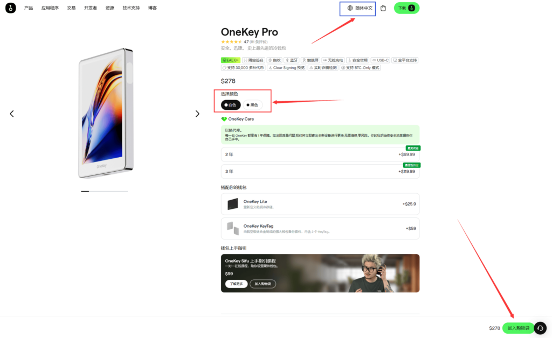
Task: Show next product image arrow
Action: point(197,114)
